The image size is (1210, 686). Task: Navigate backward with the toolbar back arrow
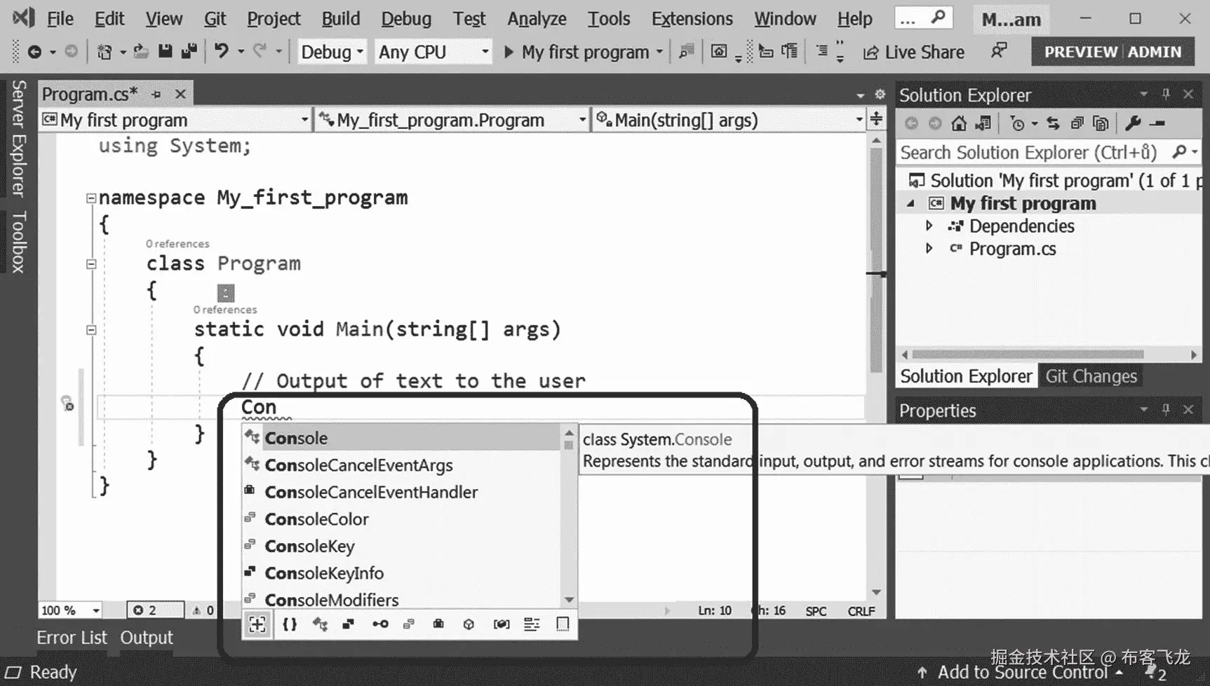(x=34, y=52)
